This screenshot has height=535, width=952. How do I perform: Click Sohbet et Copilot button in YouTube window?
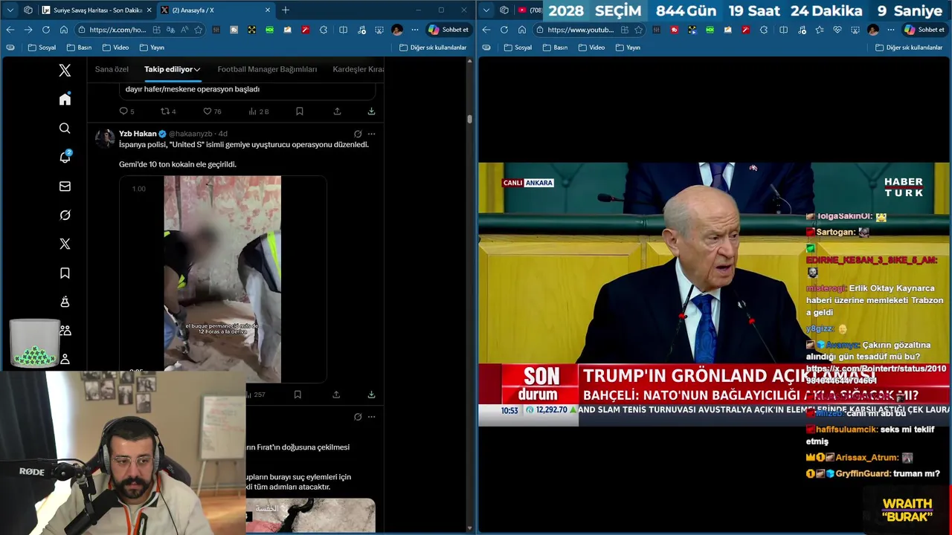pyautogui.click(x=924, y=30)
